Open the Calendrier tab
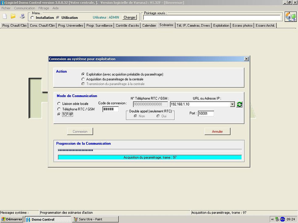This screenshot has width=298, height=223. [x=149, y=25]
